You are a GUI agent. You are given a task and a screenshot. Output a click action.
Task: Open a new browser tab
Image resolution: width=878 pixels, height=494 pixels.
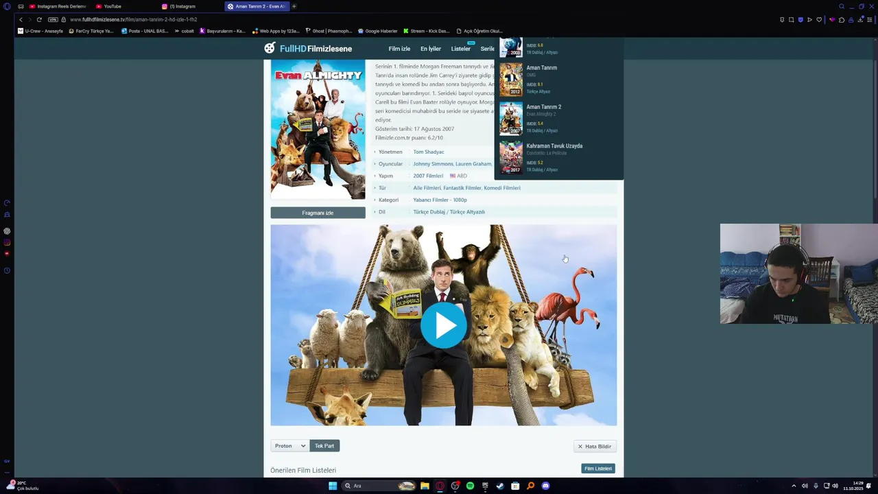(294, 6)
